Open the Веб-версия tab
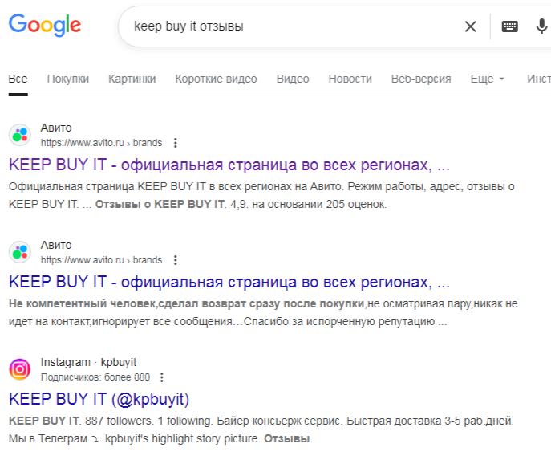The image size is (551, 456). tap(421, 79)
